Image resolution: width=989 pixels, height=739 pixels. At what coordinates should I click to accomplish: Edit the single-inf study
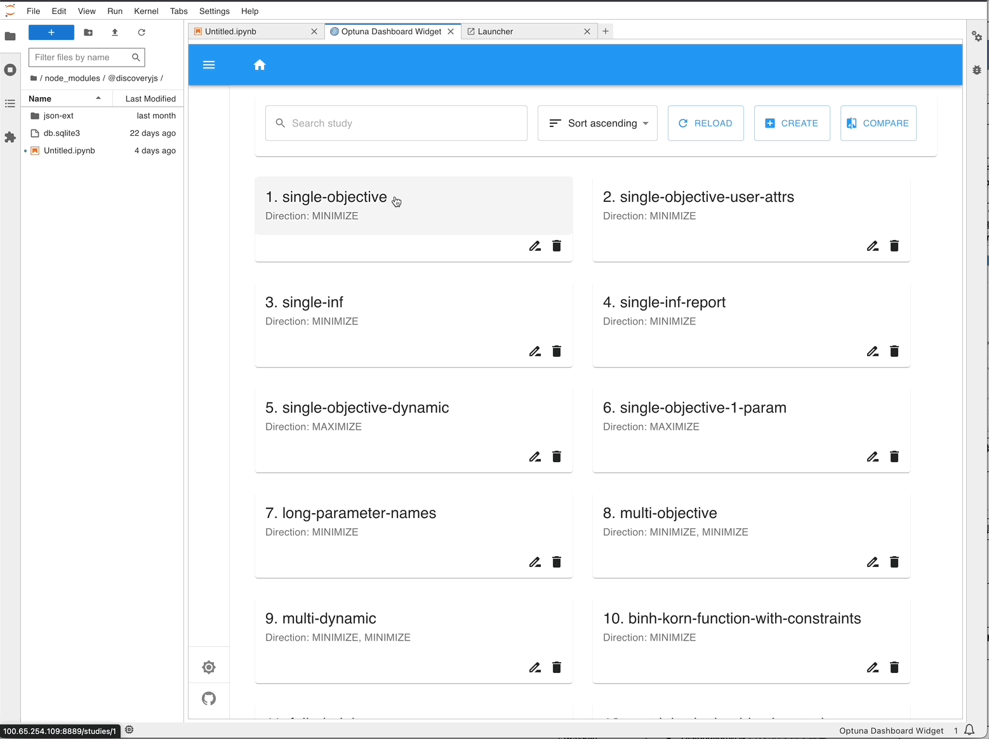[535, 351]
